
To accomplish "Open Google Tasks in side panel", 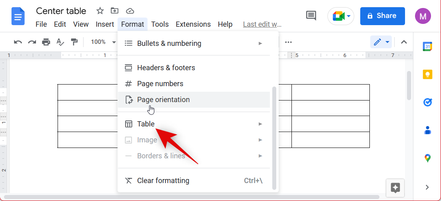I will [x=427, y=102].
